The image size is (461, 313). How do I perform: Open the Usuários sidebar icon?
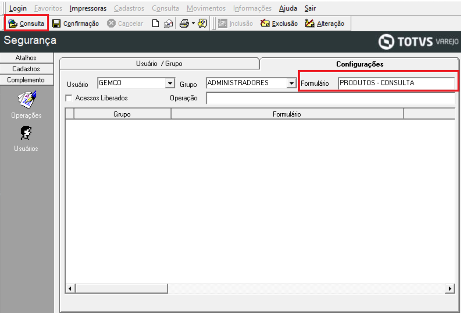pos(26,133)
